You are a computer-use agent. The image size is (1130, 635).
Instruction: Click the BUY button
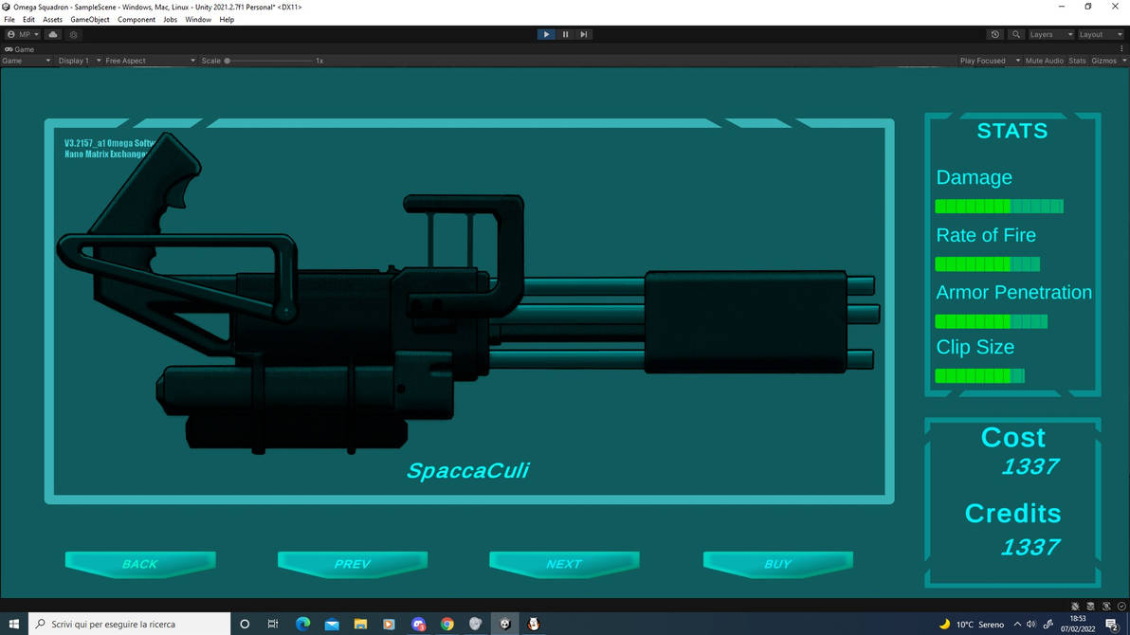coord(777,564)
